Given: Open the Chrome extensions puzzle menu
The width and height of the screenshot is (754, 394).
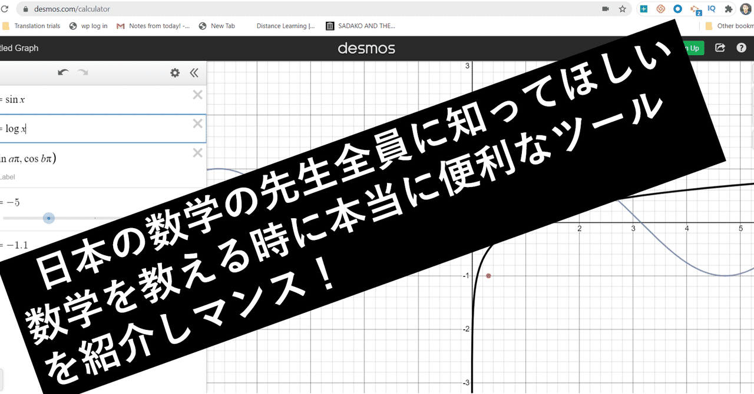Looking at the screenshot, I should (x=729, y=9).
